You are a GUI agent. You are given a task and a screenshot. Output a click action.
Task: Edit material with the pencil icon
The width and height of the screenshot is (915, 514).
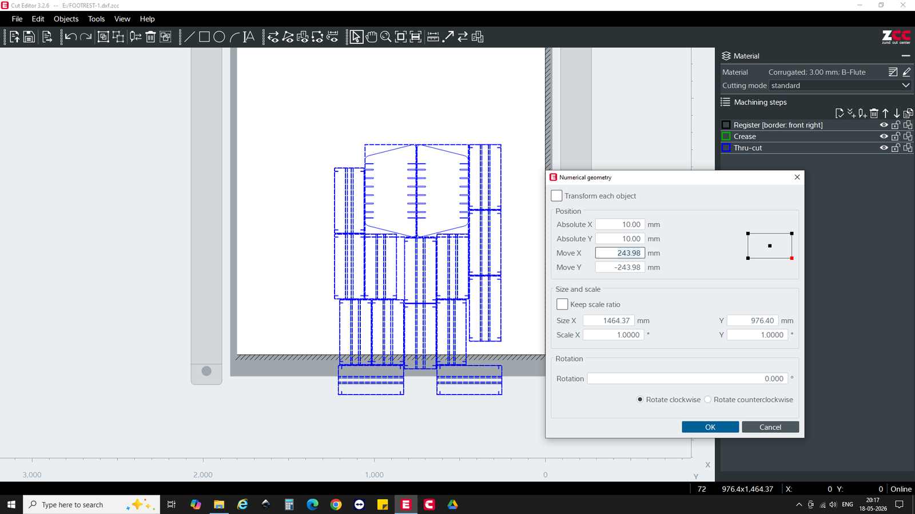906,72
